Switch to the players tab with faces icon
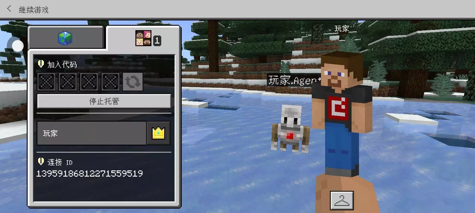The width and height of the screenshot is (475, 213). (143, 38)
